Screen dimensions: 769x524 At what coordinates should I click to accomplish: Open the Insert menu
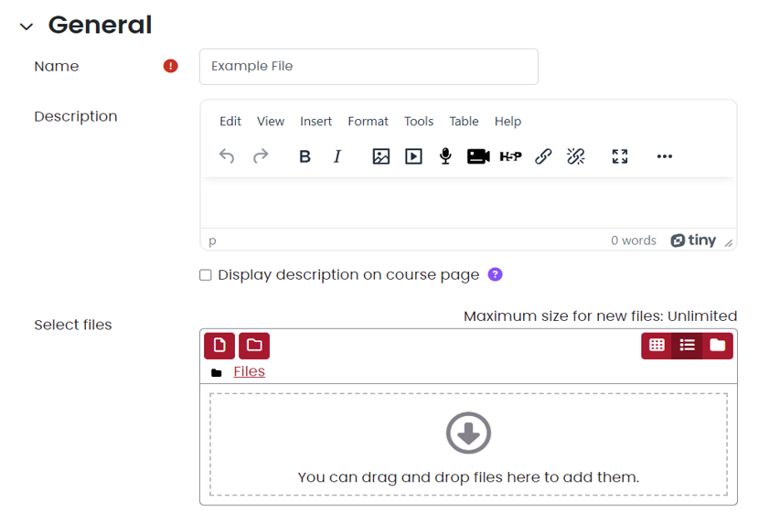tap(316, 122)
